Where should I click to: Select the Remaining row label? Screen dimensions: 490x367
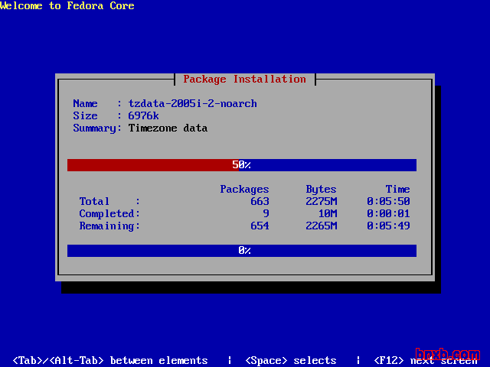tap(106, 226)
